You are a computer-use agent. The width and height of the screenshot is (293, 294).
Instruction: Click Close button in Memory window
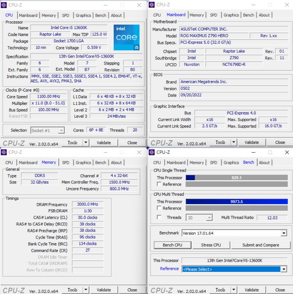pyautogui.click(x=132, y=290)
